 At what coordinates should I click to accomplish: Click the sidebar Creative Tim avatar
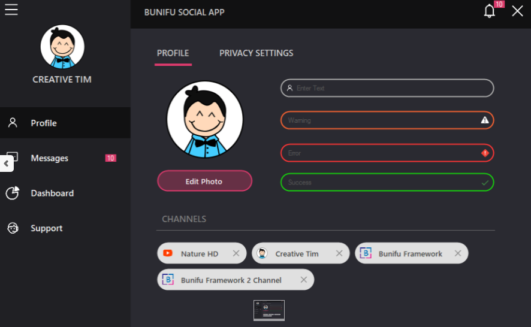tap(62, 47)
